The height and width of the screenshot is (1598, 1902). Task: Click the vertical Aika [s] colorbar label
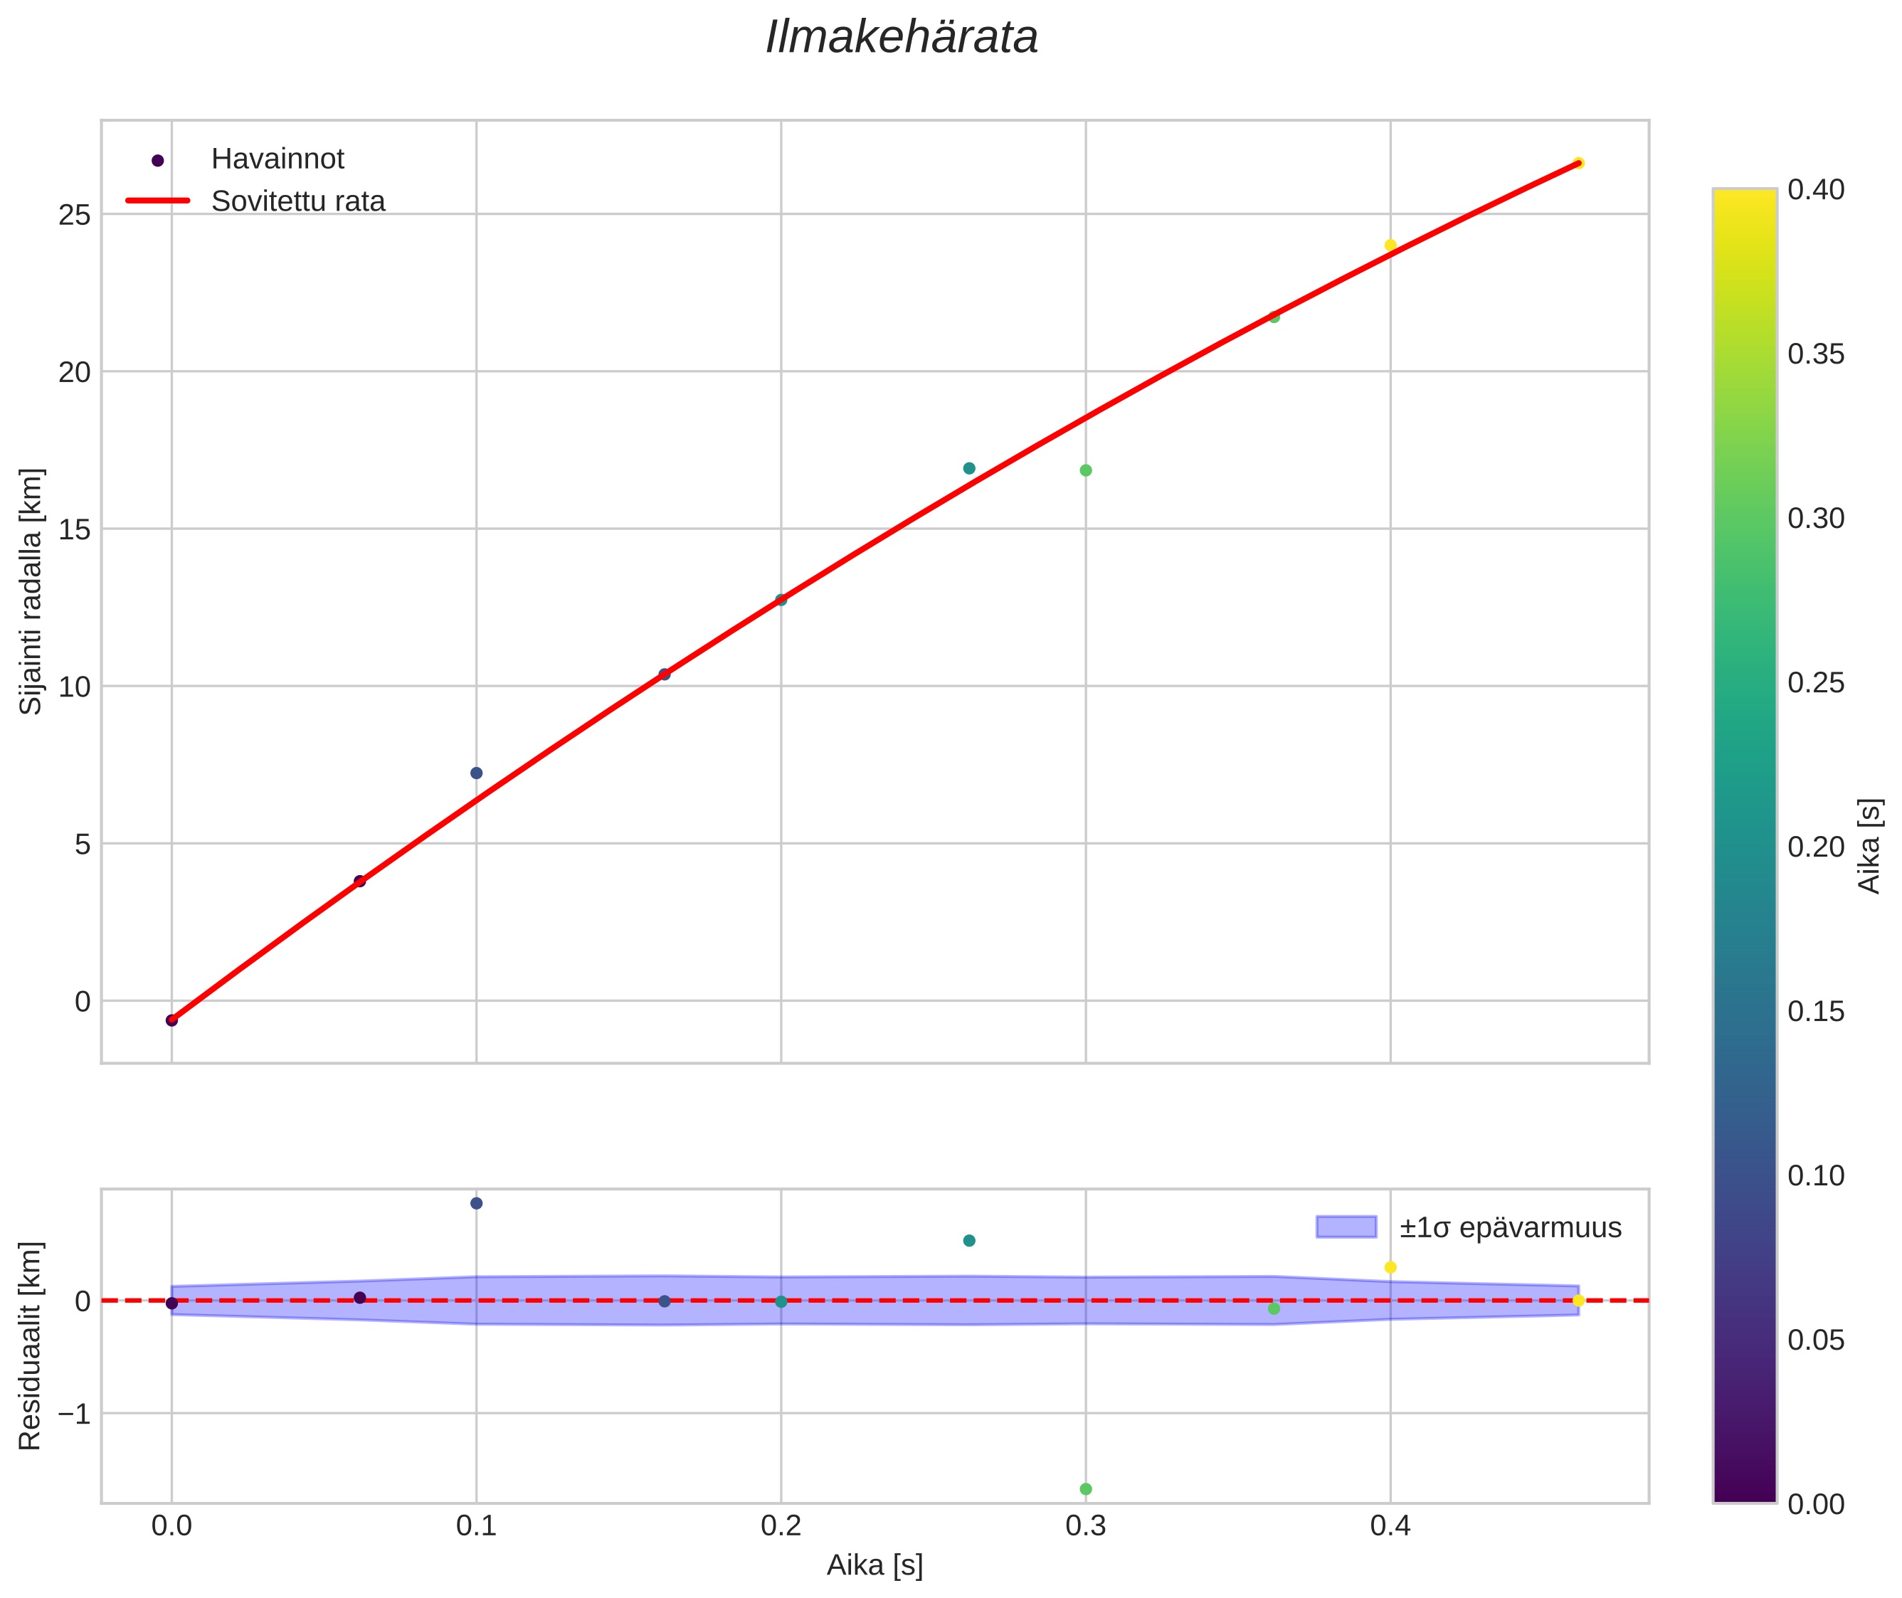1870,845
